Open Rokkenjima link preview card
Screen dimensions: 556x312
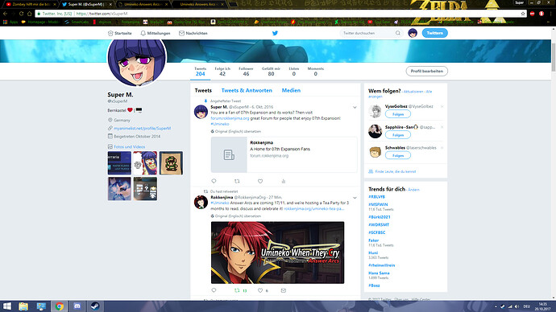tap(284, 154)
